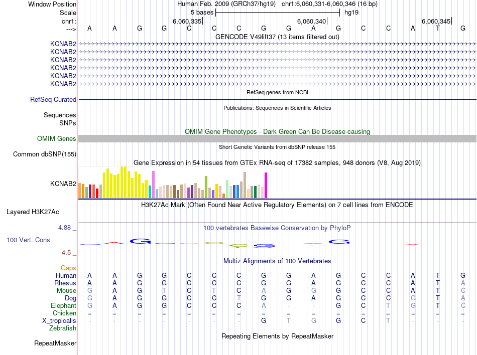Select chr1:6,060,331-6,060,346 (16 bp) position text
477x355 pixels.
329,4
